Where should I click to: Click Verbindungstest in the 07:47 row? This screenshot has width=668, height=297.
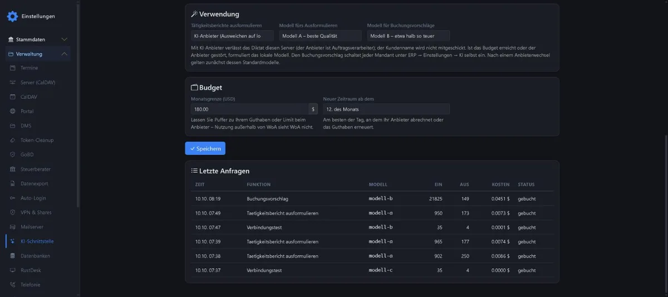click(x=264, y=227)
